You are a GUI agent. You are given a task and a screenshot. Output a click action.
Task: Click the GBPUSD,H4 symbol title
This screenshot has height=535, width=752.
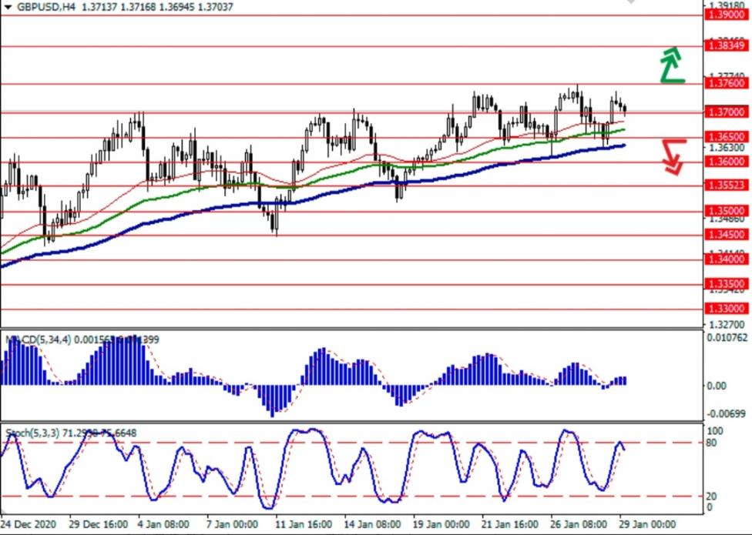coord(45,7)
